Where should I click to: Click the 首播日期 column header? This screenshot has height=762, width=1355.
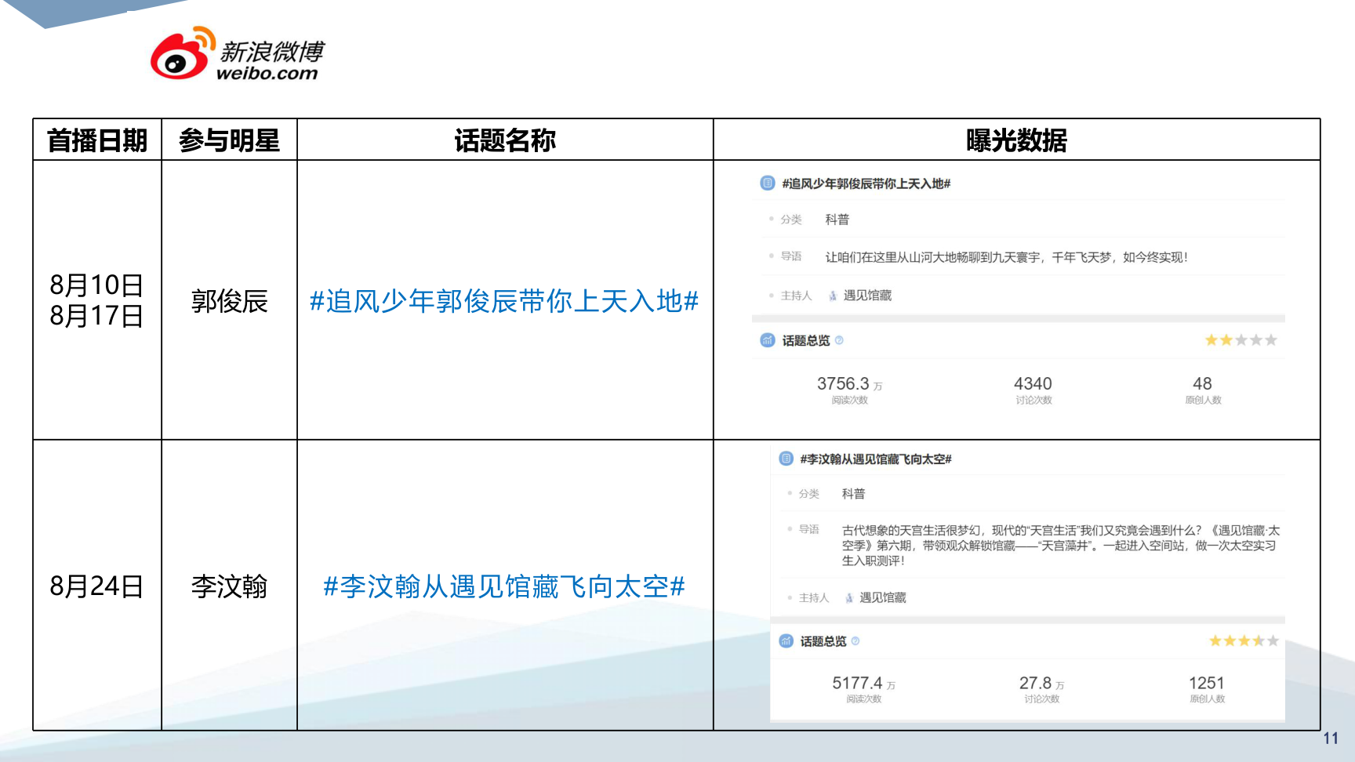(97, 140)
